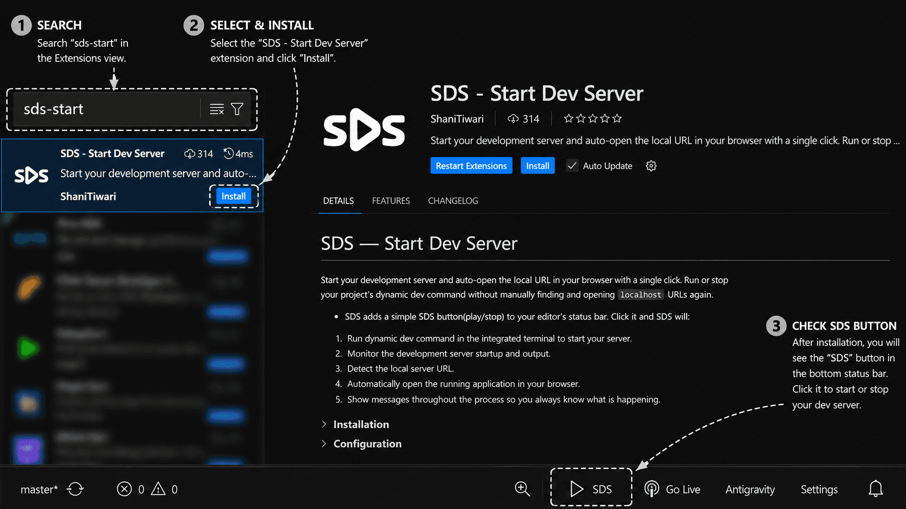906x509 pixels.
Task: Click the 314 download count in the list item
Action: pos(198,154)
